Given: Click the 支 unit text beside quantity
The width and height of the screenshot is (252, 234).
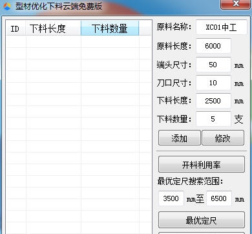Looking at the screenshot, I should click(238, 119).
